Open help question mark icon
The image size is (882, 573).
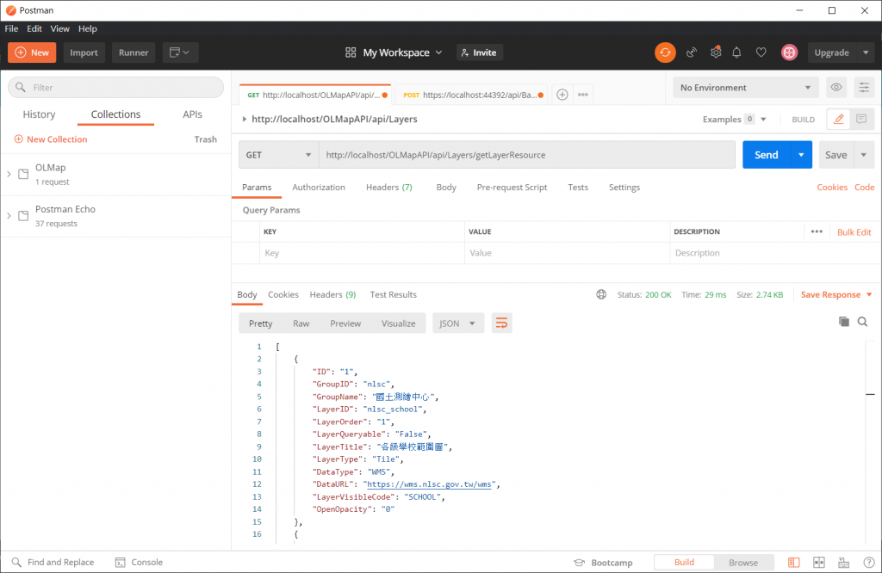tap(868, 563)
